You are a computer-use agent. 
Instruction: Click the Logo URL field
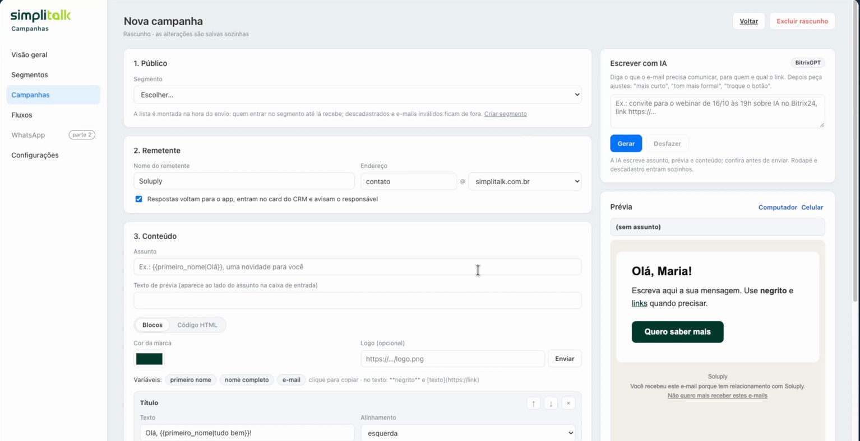point(452,359)
